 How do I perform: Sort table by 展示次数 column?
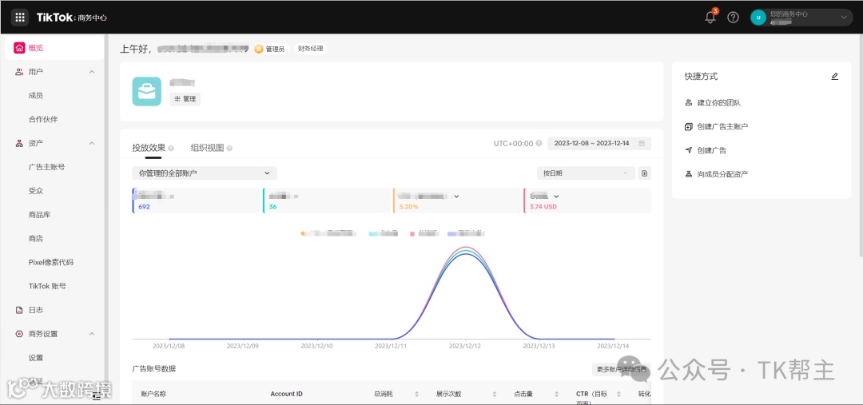(495, 394)
